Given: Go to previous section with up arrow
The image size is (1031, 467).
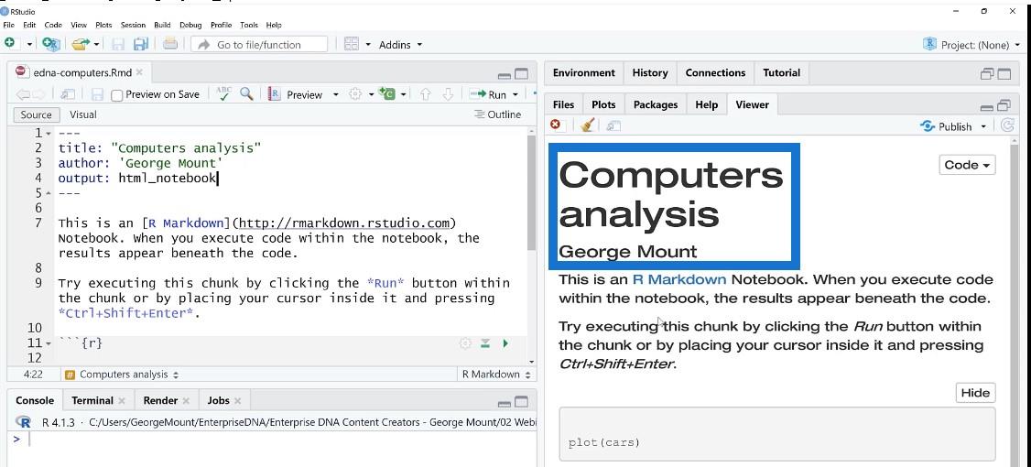Looking at the screenshot, I should [x=425, y=94].
